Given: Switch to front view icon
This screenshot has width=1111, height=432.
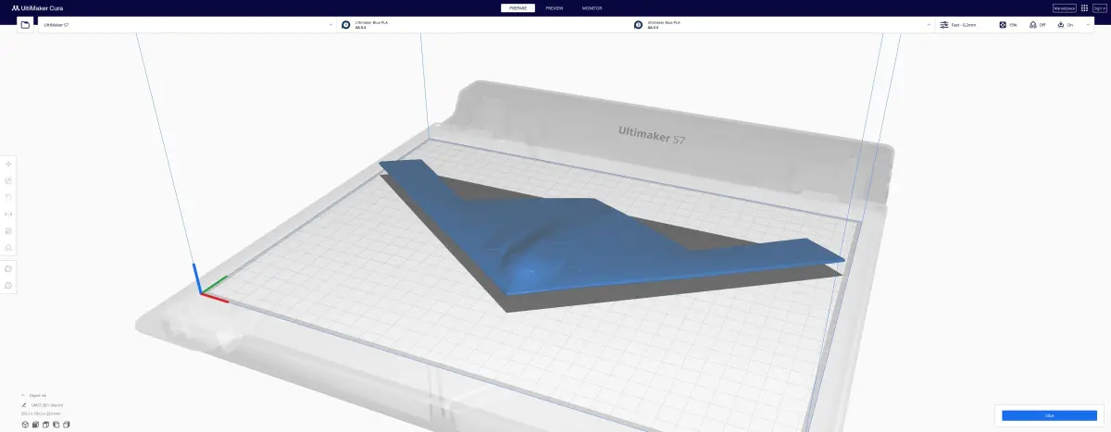Looking at the screenshot, I should (x=35, y=425).
